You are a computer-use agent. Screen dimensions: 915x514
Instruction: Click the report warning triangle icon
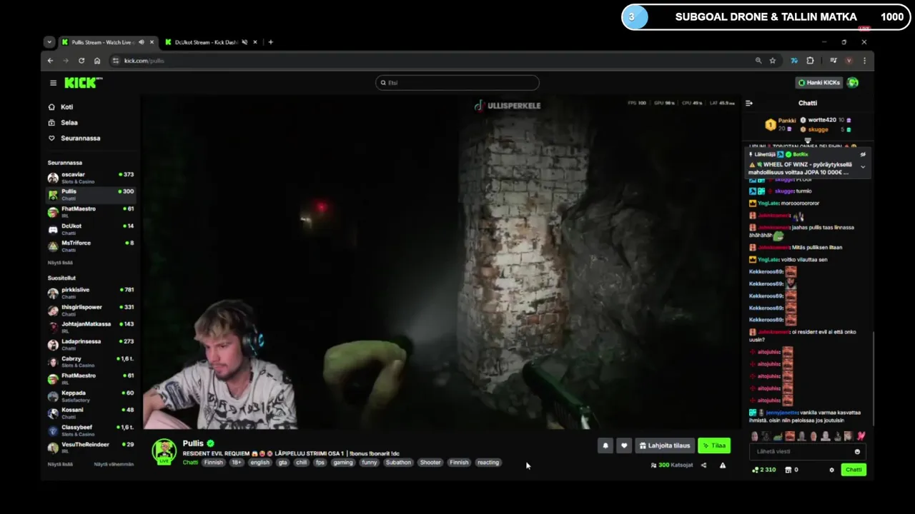point(723,465)
